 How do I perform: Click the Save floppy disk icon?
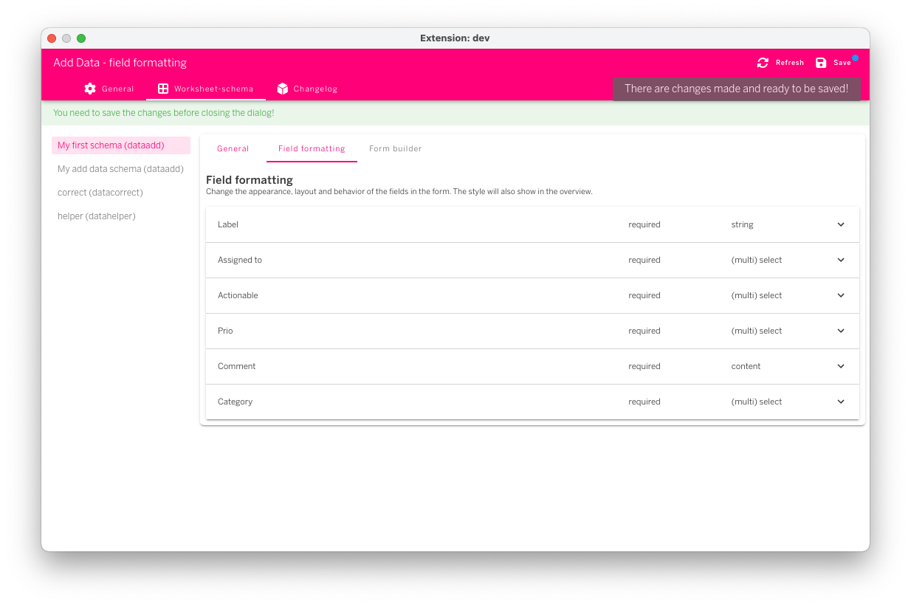(821, 63)
